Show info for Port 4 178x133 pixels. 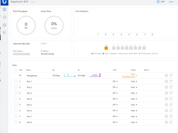click(166, 99)
